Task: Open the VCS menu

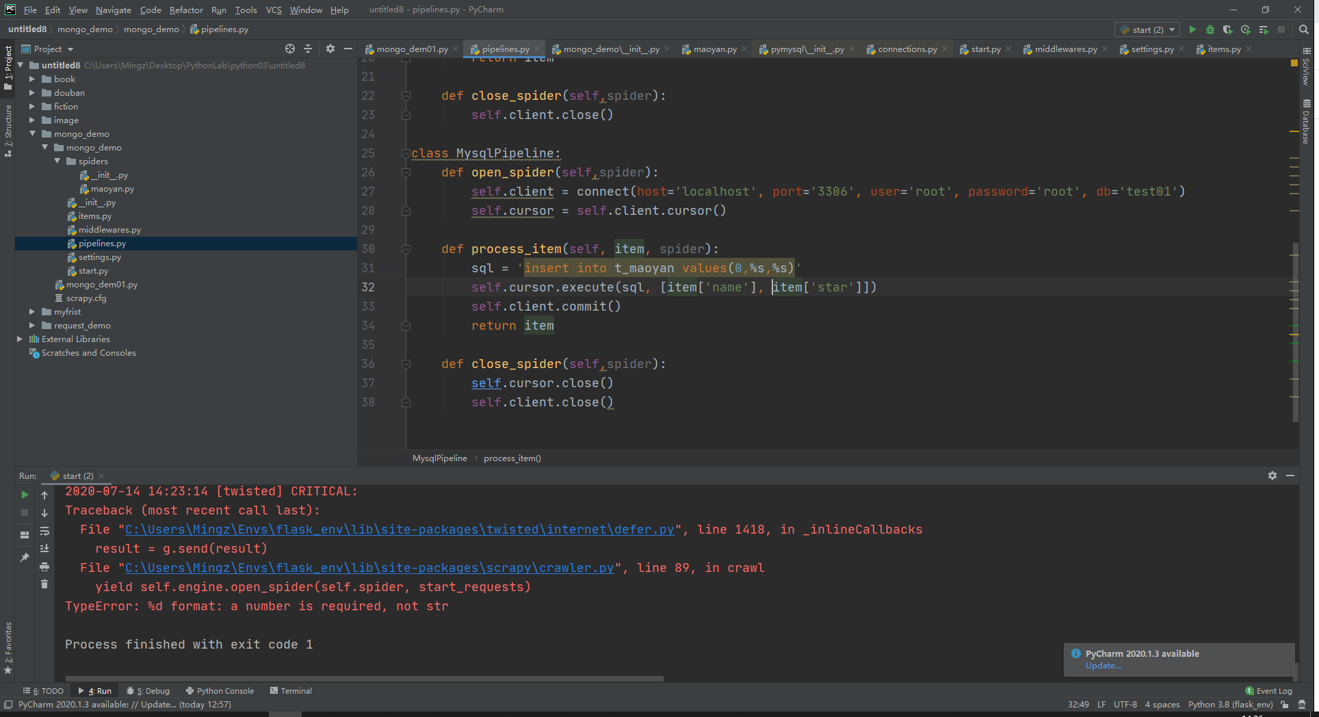Action: [x=274, y=10]
